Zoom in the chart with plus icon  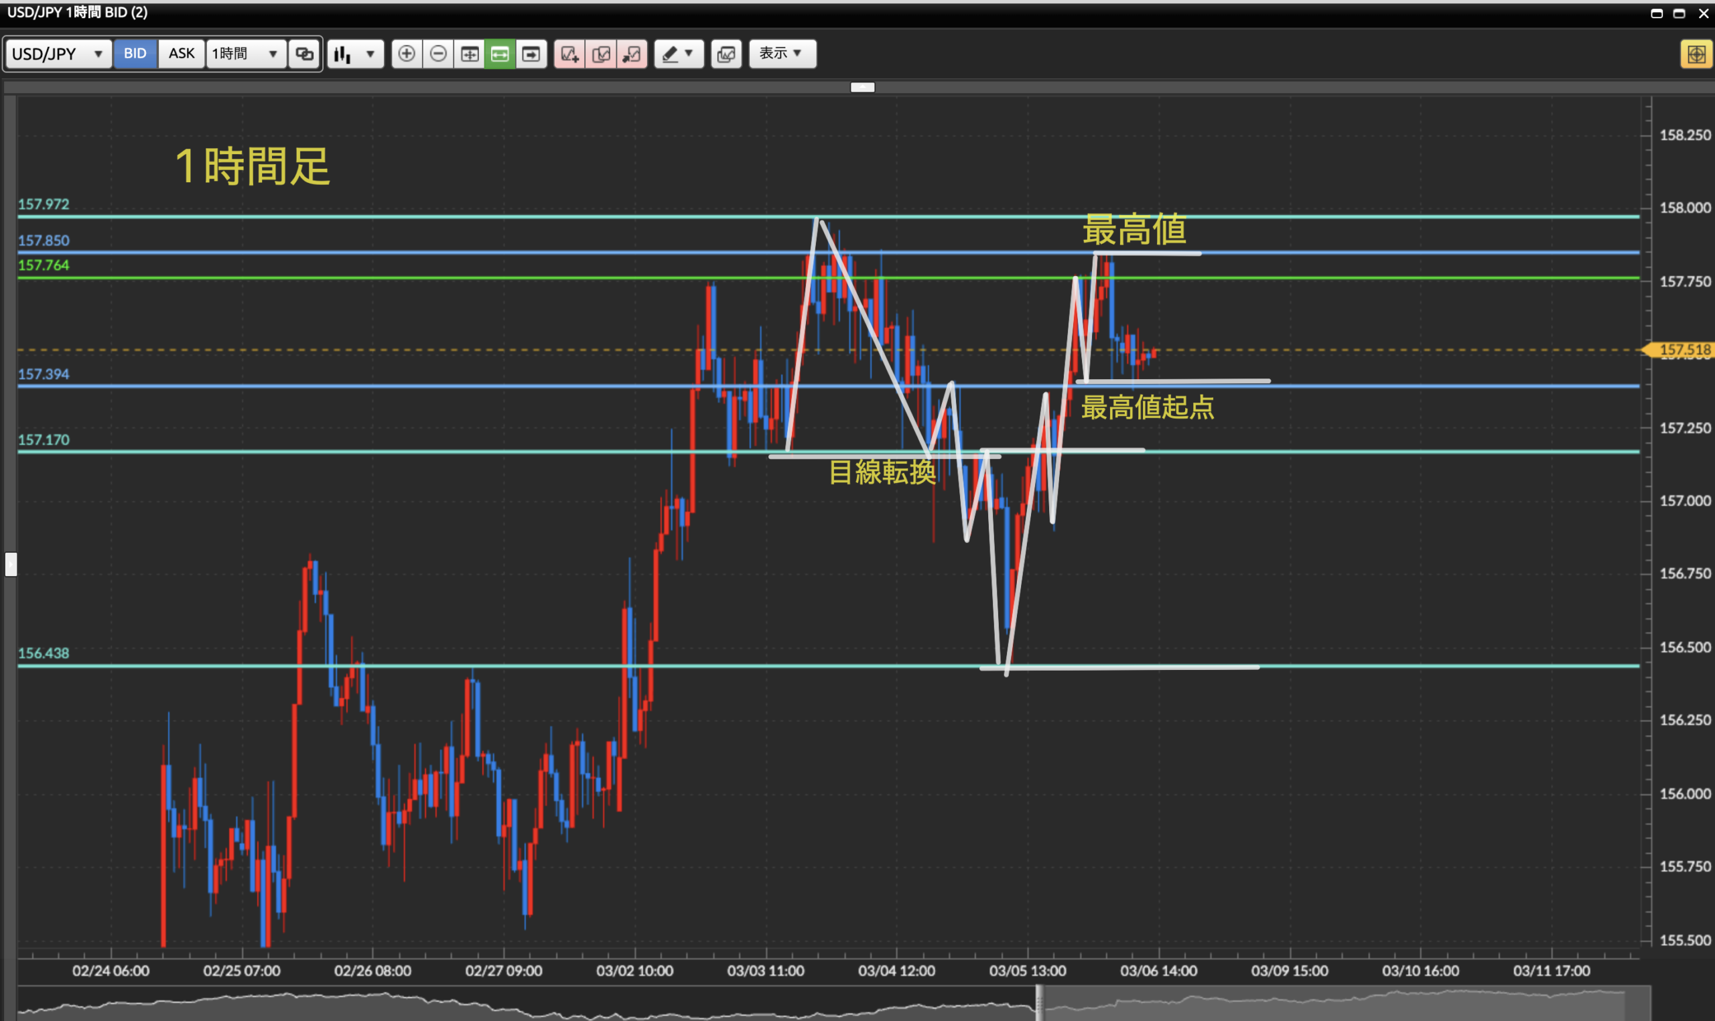[407, 54]
